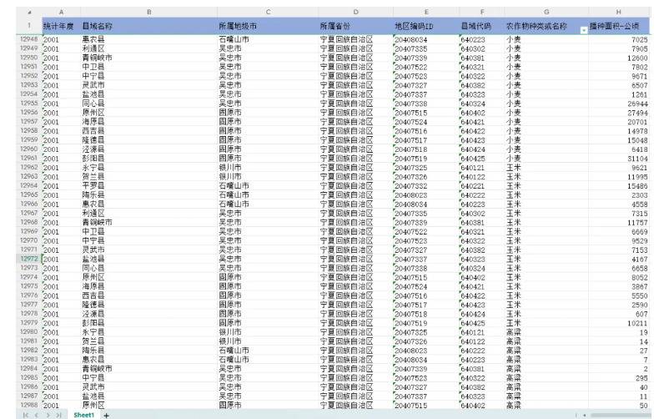The image size is (664, 419).
Task: Select column H header
Action: 619,12
